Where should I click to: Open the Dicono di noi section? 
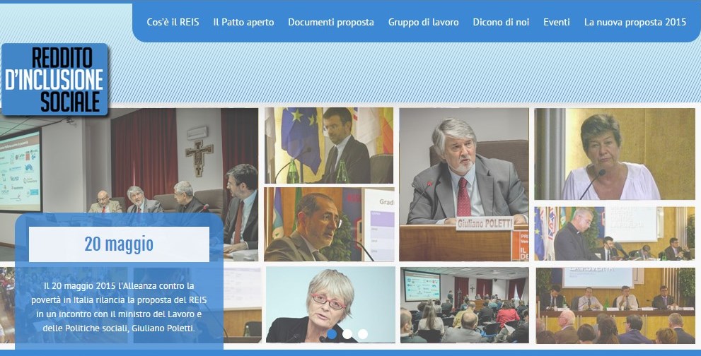(x=501, y=22)
